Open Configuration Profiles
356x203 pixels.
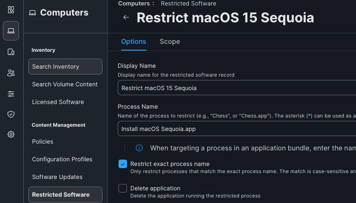pyautogui.click(x=62, y=159)
